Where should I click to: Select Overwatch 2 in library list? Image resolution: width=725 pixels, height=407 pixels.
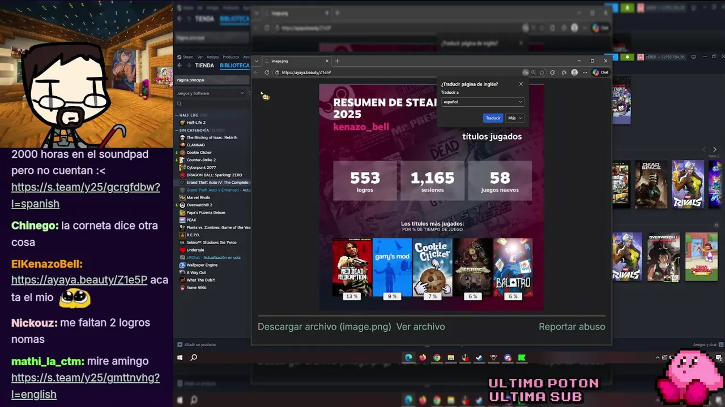(x=199, y=205)
